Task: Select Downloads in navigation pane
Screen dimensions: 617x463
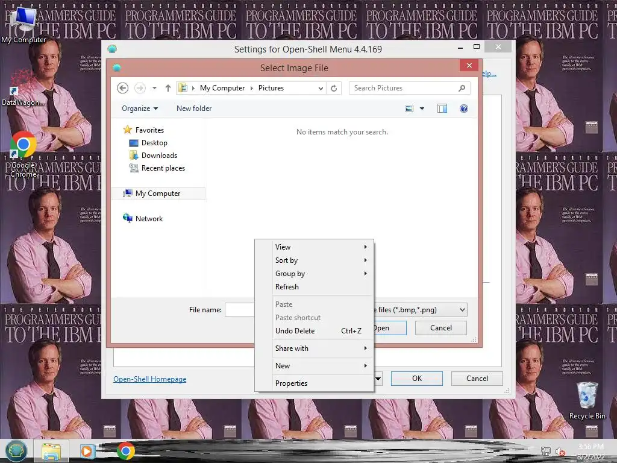Action: 159,156
